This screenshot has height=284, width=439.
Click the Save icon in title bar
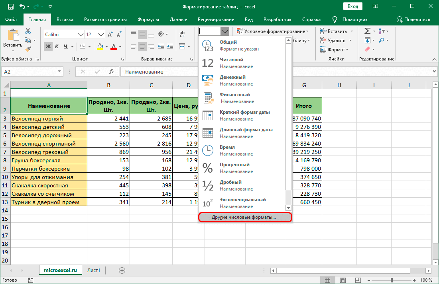point(10,6)
